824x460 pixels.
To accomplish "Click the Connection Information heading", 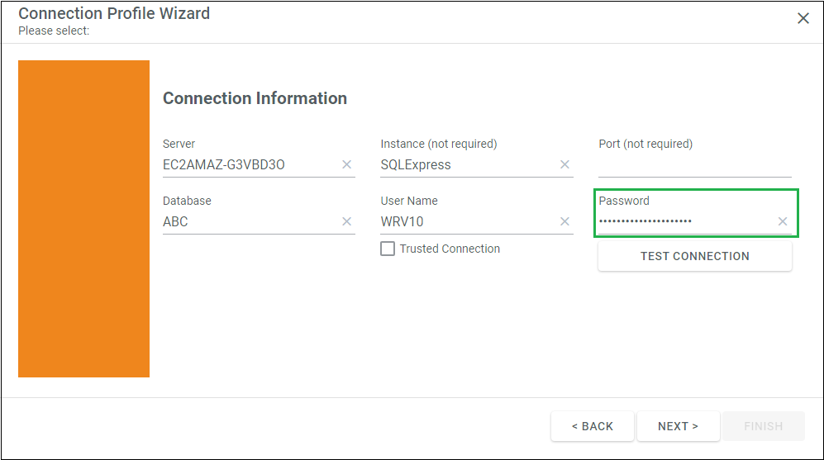I will 255,98.
